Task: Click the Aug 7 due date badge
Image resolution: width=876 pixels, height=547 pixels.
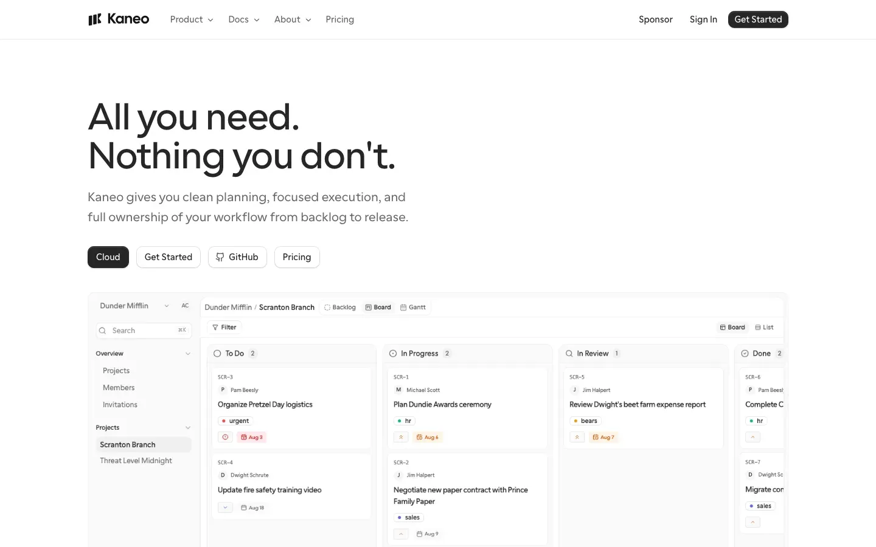Action: (x=603, y=437)
